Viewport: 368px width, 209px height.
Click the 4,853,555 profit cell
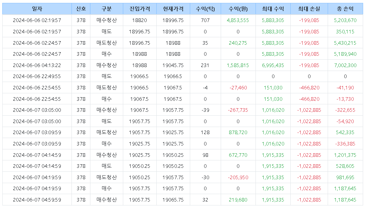pos(238,20)
